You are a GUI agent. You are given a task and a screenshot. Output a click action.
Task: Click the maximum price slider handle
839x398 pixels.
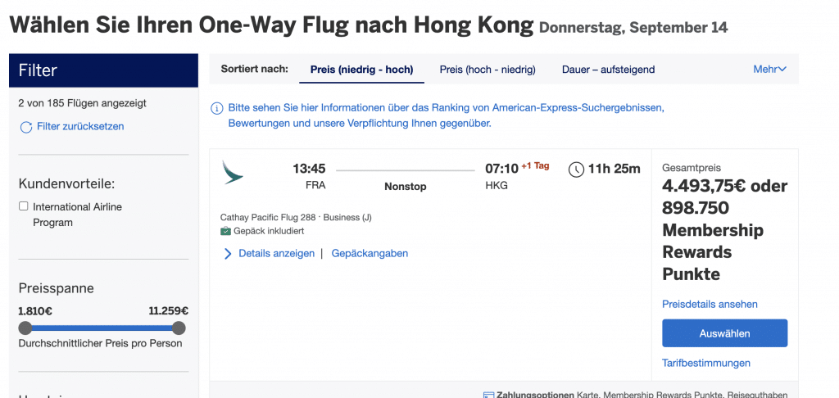pos(179,328)
